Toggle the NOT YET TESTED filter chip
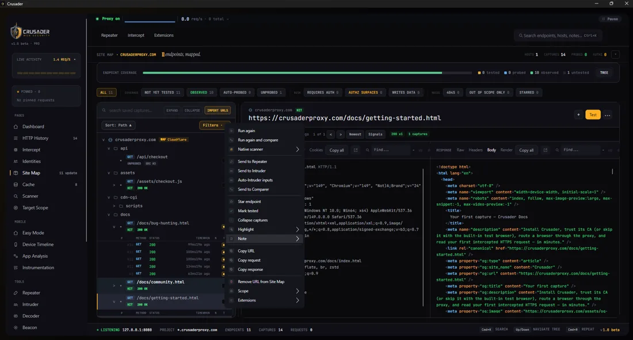The height and width of the screenshot is (340, 633). [162, 93]
